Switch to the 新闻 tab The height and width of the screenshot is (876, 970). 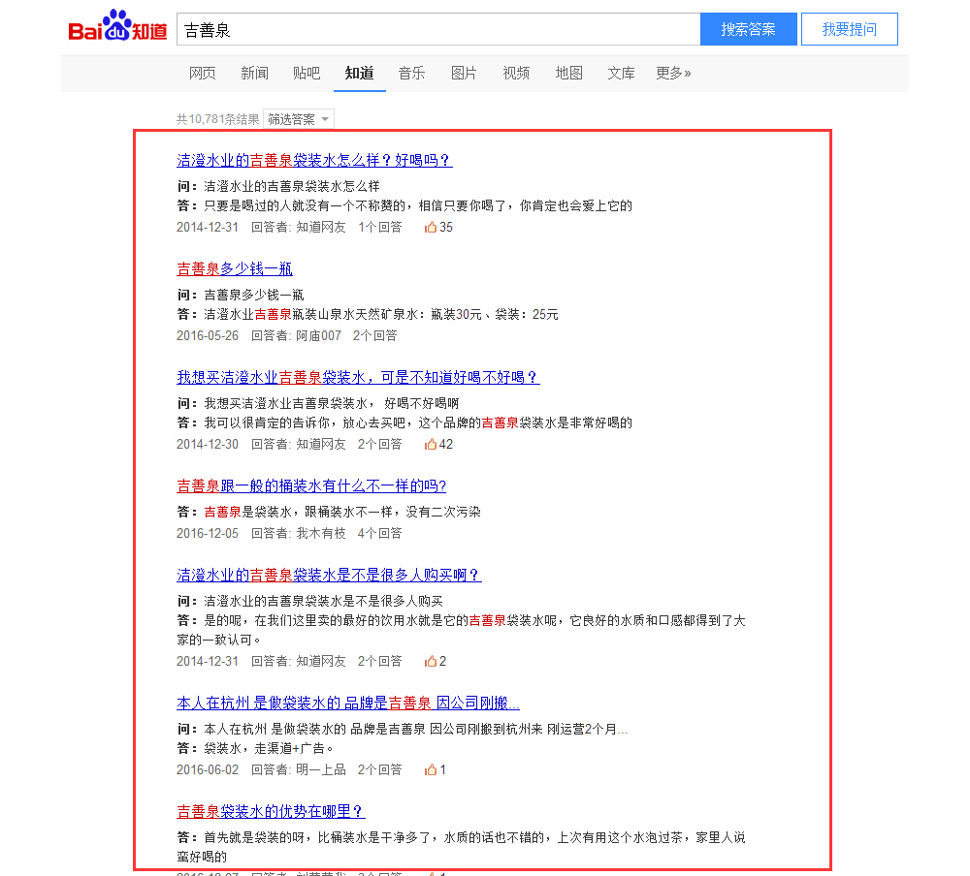pos(254,74)
